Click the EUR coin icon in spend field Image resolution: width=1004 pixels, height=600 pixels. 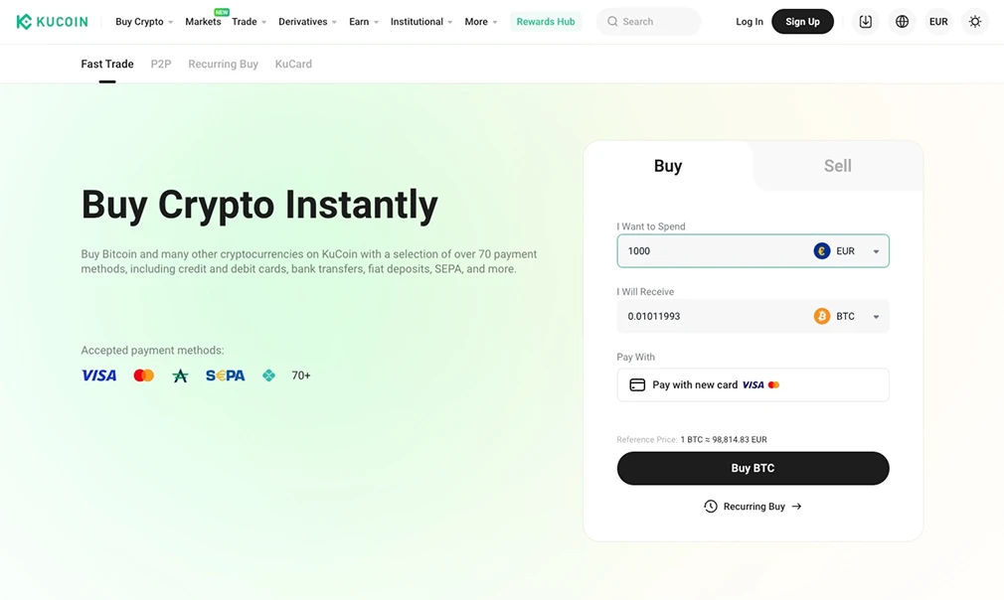point(821,250)
